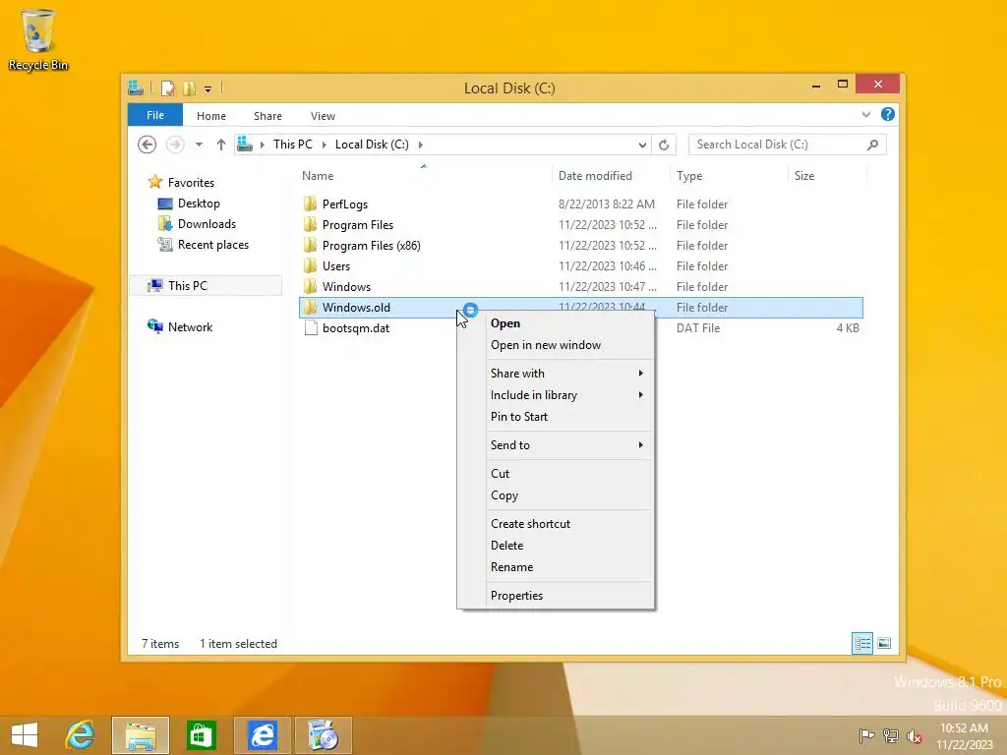Select Desktop in the navigation pane
The width and height of the screenshot is (1007, 755).
[x=199, y=203]
